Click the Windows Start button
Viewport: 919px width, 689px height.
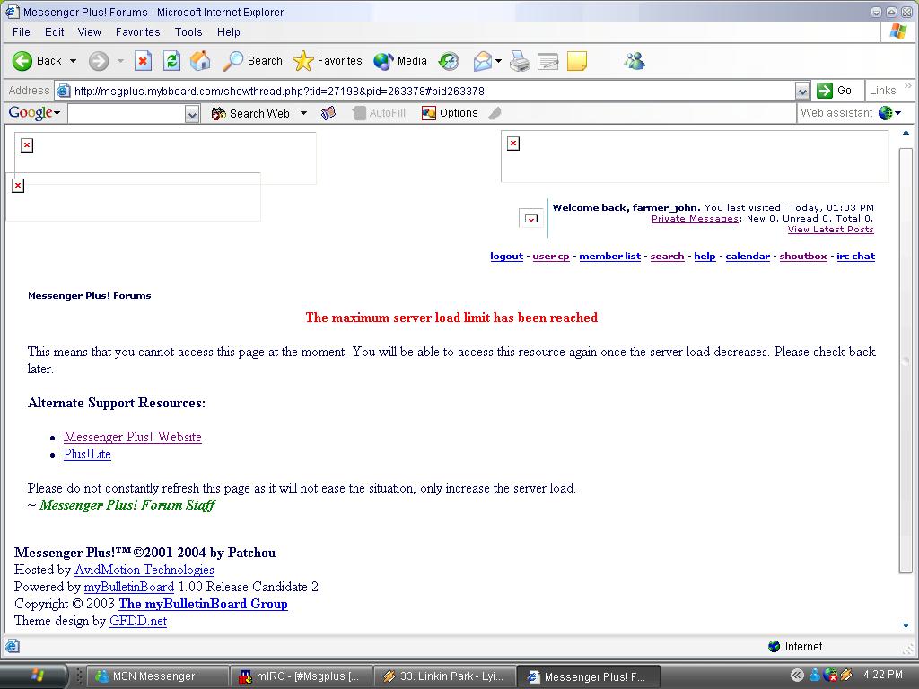(34, 676)
